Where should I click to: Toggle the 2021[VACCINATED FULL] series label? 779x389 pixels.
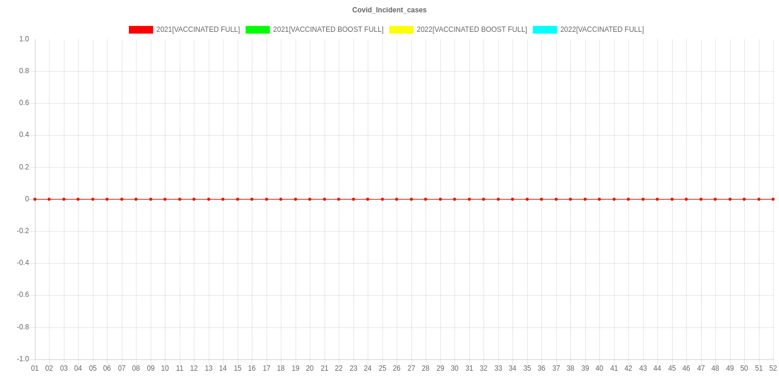click(x=198, y=30)
